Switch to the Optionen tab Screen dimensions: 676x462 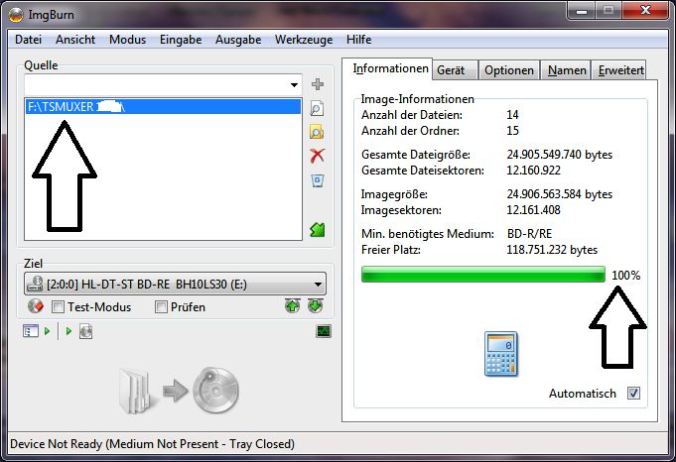tap(509, 70)
